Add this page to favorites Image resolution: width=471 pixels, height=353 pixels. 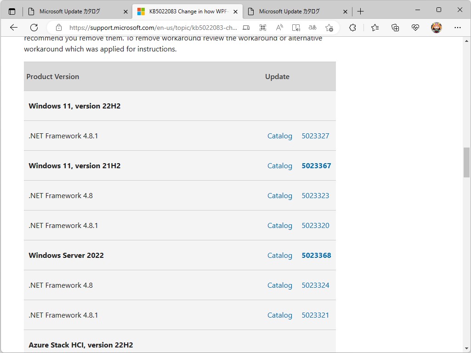[x=329, y=28]
